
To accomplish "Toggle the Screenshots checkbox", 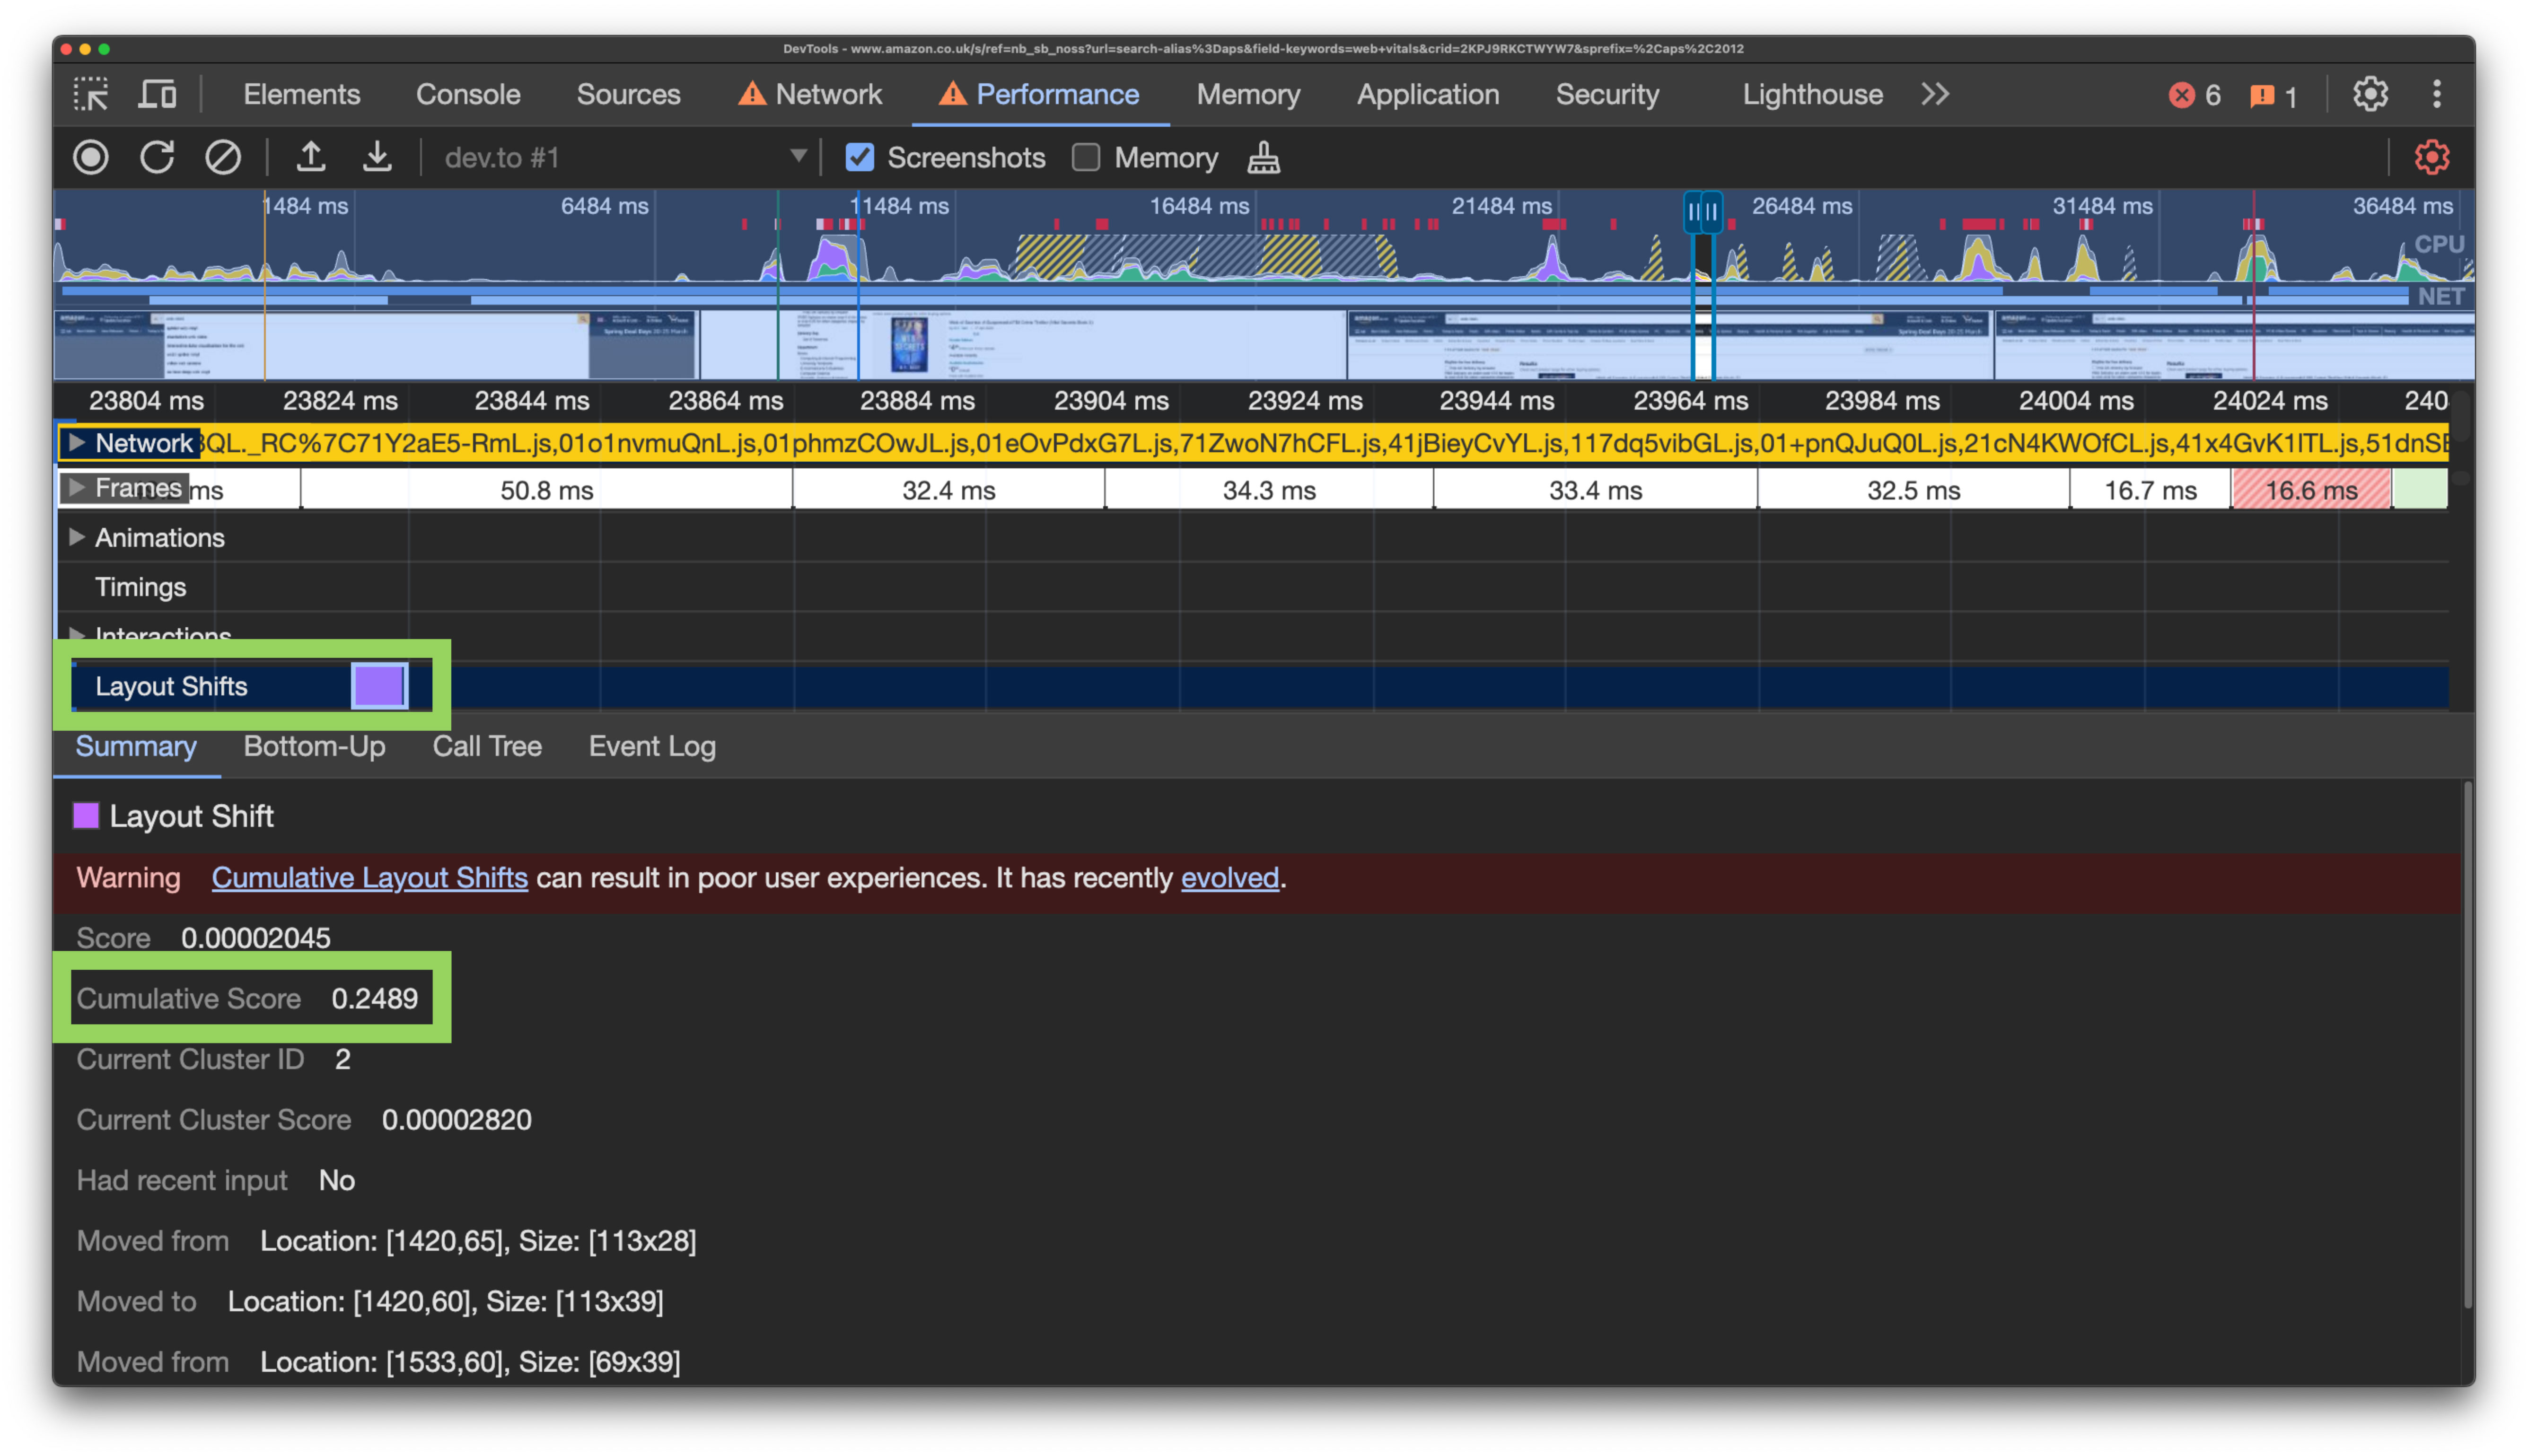I will [x=860, y=157].
